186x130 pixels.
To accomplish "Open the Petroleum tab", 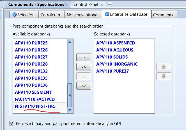I will 51,15.
